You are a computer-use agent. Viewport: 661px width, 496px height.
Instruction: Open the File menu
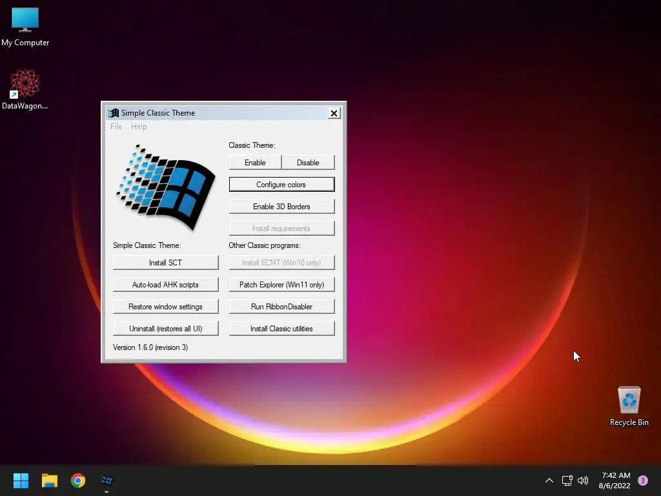[x=116, y=127]
